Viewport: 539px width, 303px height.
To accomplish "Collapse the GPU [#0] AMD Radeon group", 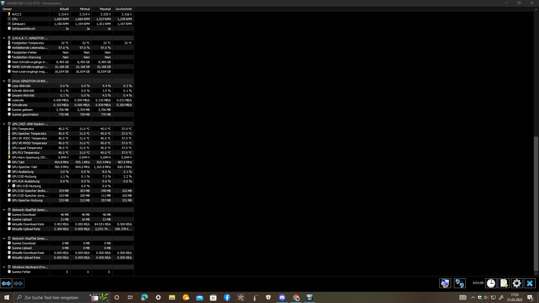I will tap(4, 124).
